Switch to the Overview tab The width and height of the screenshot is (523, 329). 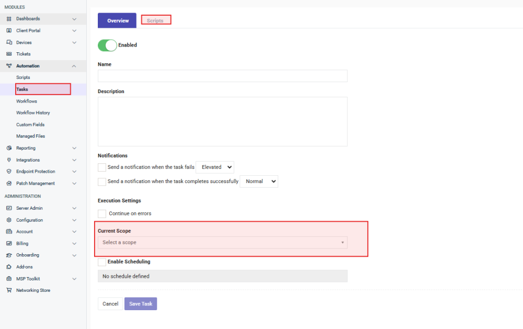click(117, 20)
